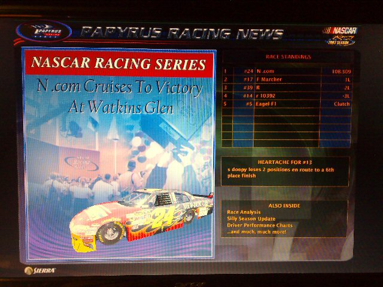Viewport: 383px width, 287px height.
Task: Select the driver 'Eagel F1' row
Action: (287, 104)
